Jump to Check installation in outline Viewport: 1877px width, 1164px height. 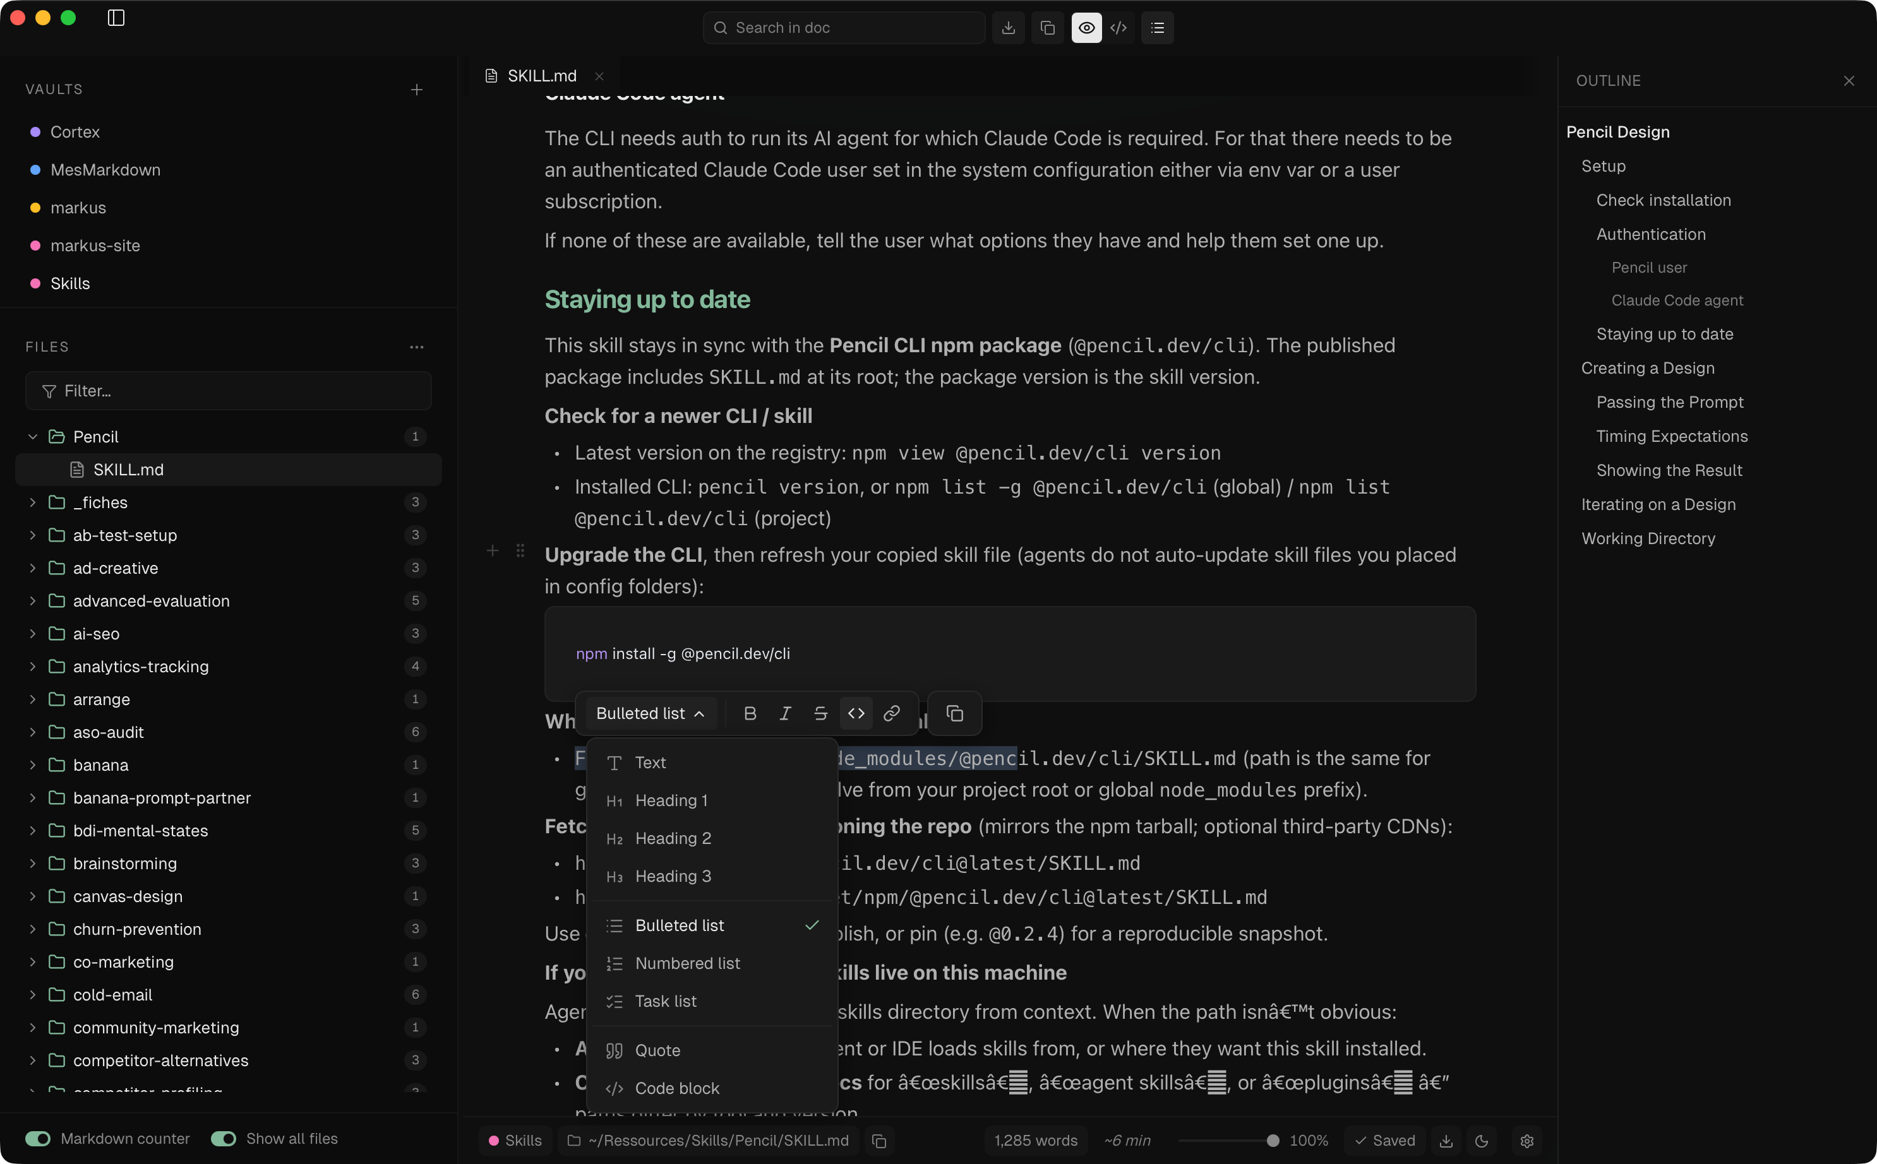click(1664, 200)
